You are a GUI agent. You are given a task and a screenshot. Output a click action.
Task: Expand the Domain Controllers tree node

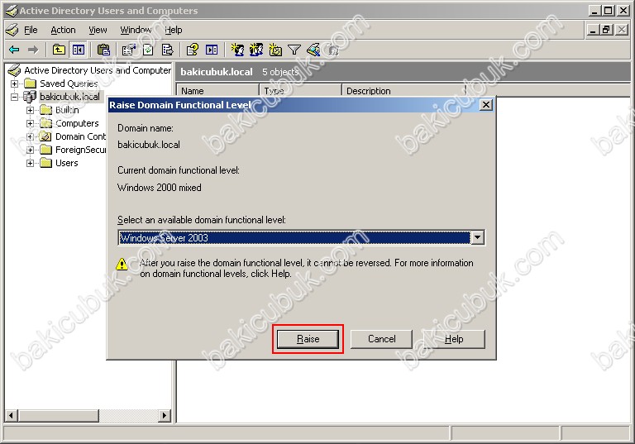[30, 136]
